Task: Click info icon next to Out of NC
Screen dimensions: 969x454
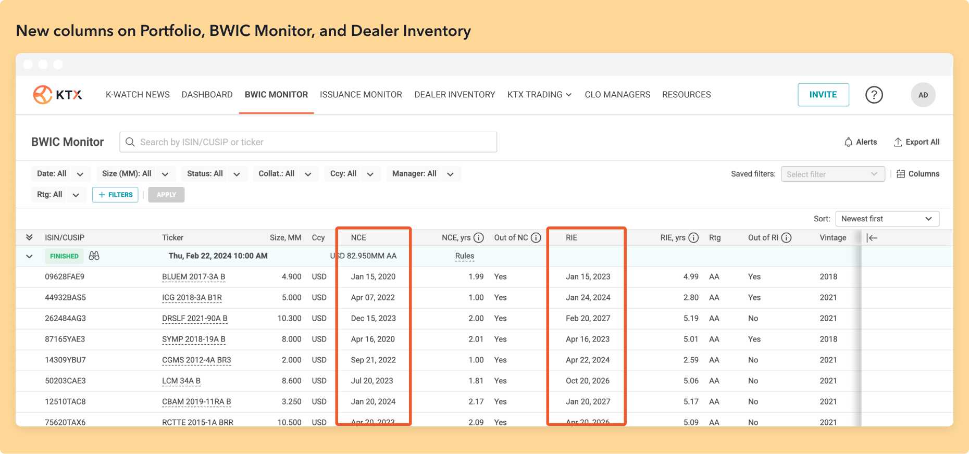Action: pos(536,238)
